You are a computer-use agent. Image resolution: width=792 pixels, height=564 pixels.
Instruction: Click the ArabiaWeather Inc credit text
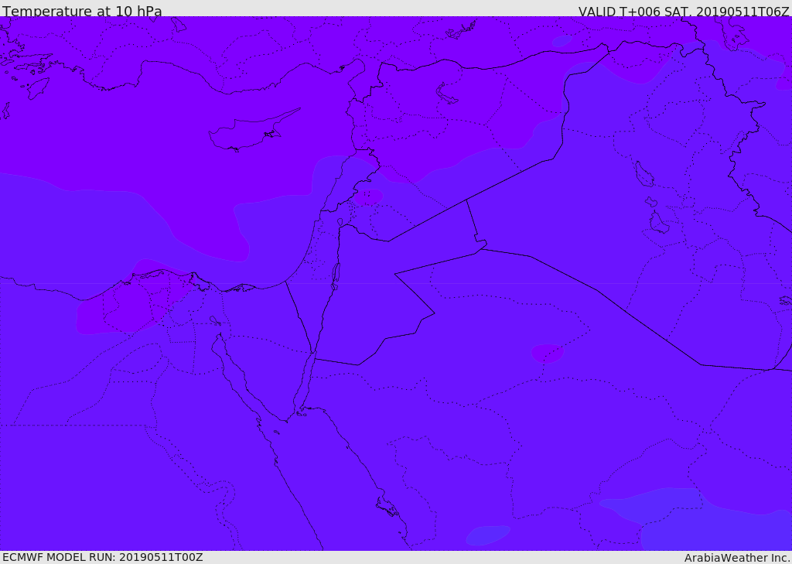click(738, 558)
